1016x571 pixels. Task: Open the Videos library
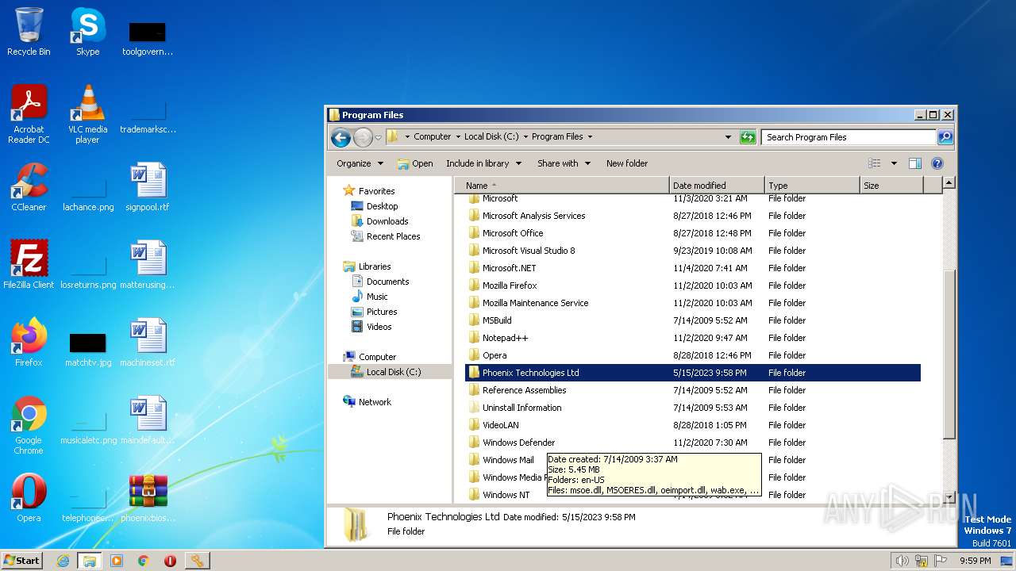(379, 327)
